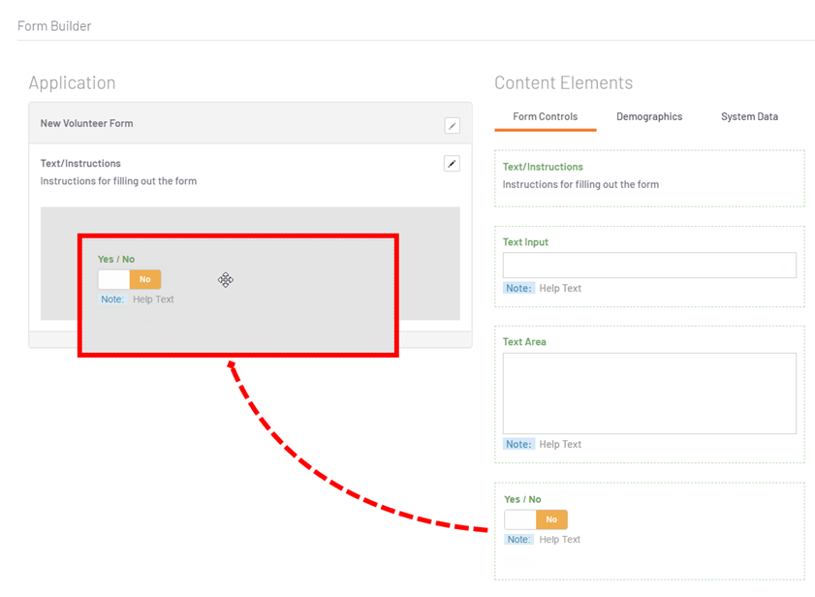Click the Help Text under the Text Area
Screen dimensions: 815x597
click(x=560, y=444)
